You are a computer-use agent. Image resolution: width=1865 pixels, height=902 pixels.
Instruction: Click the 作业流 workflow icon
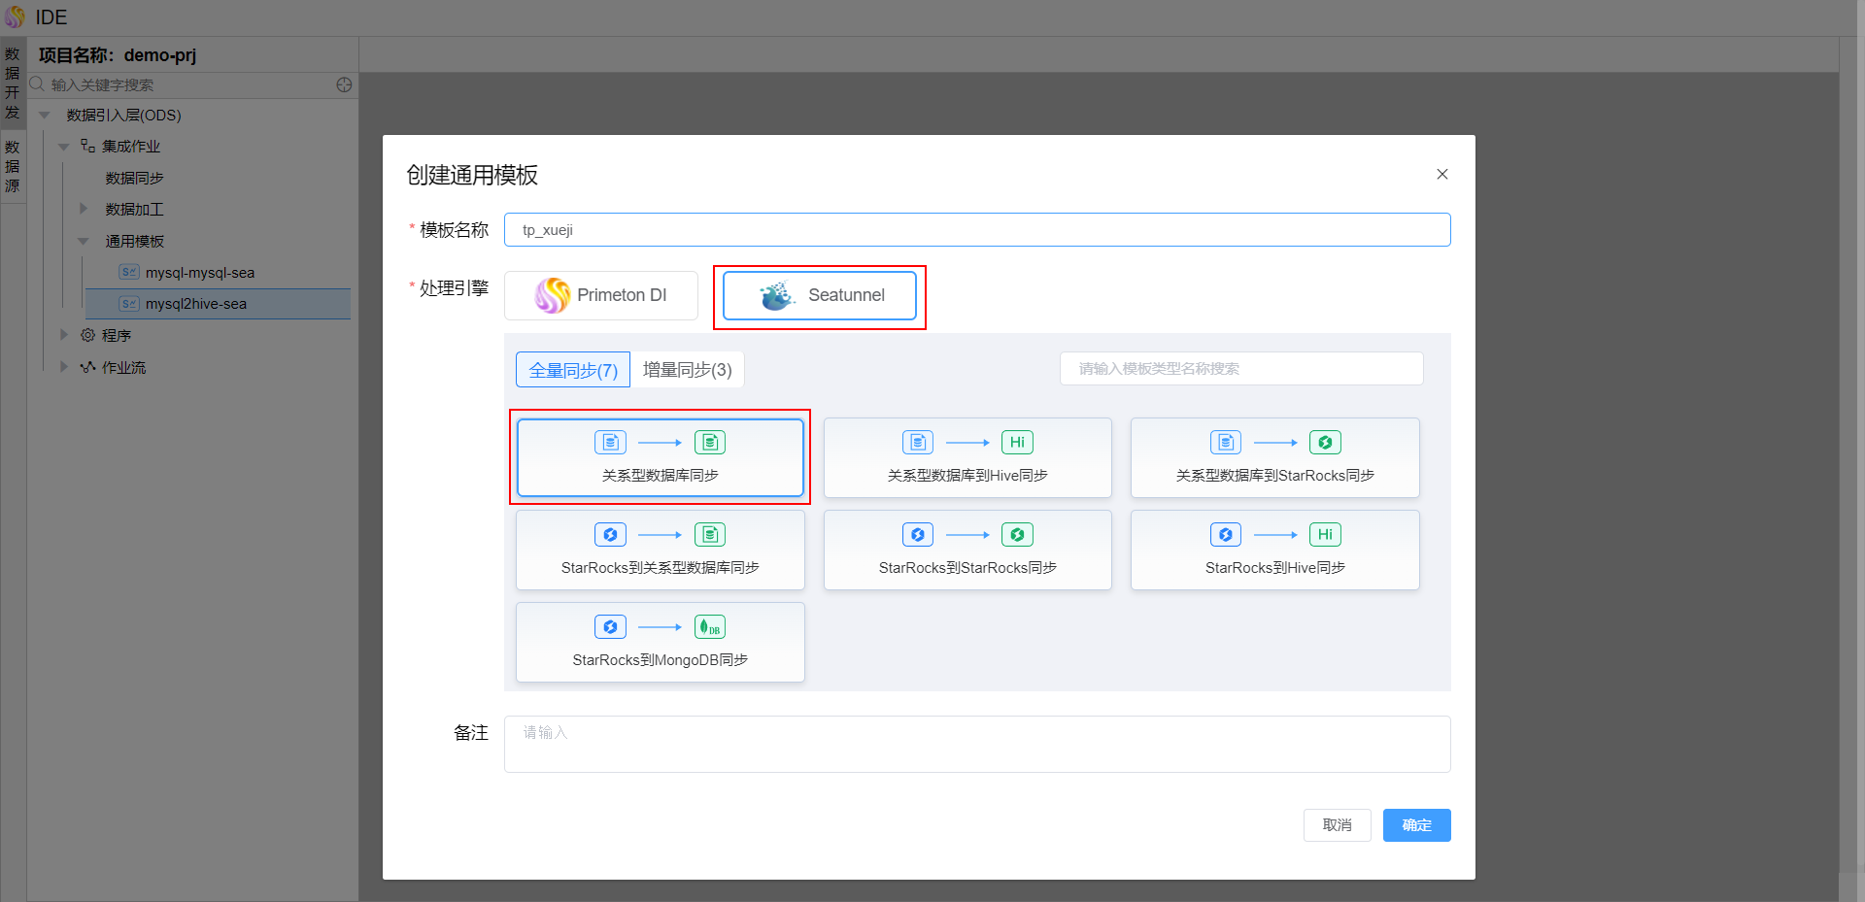coord(87,367)
